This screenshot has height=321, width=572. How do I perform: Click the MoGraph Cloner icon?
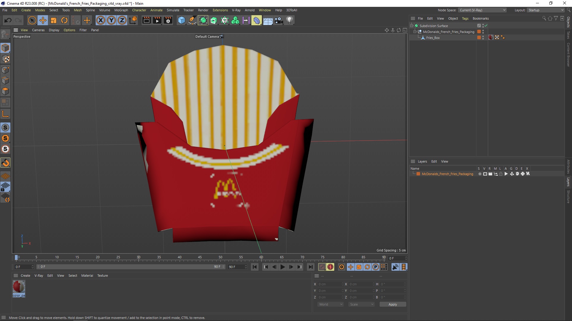235,20
